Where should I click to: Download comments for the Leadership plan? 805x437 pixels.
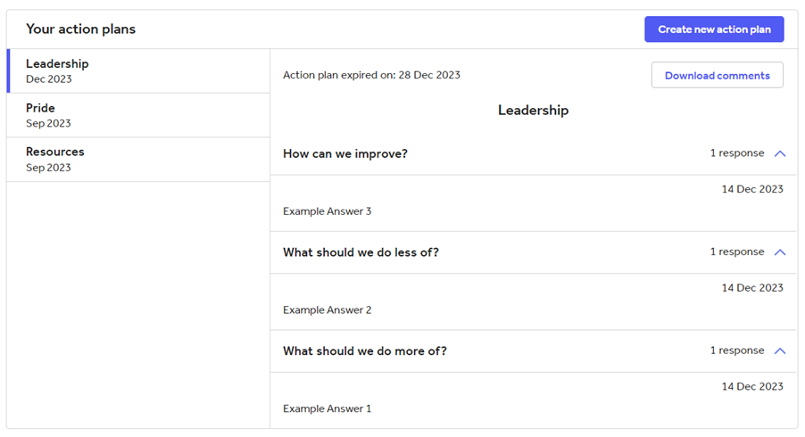717,75
